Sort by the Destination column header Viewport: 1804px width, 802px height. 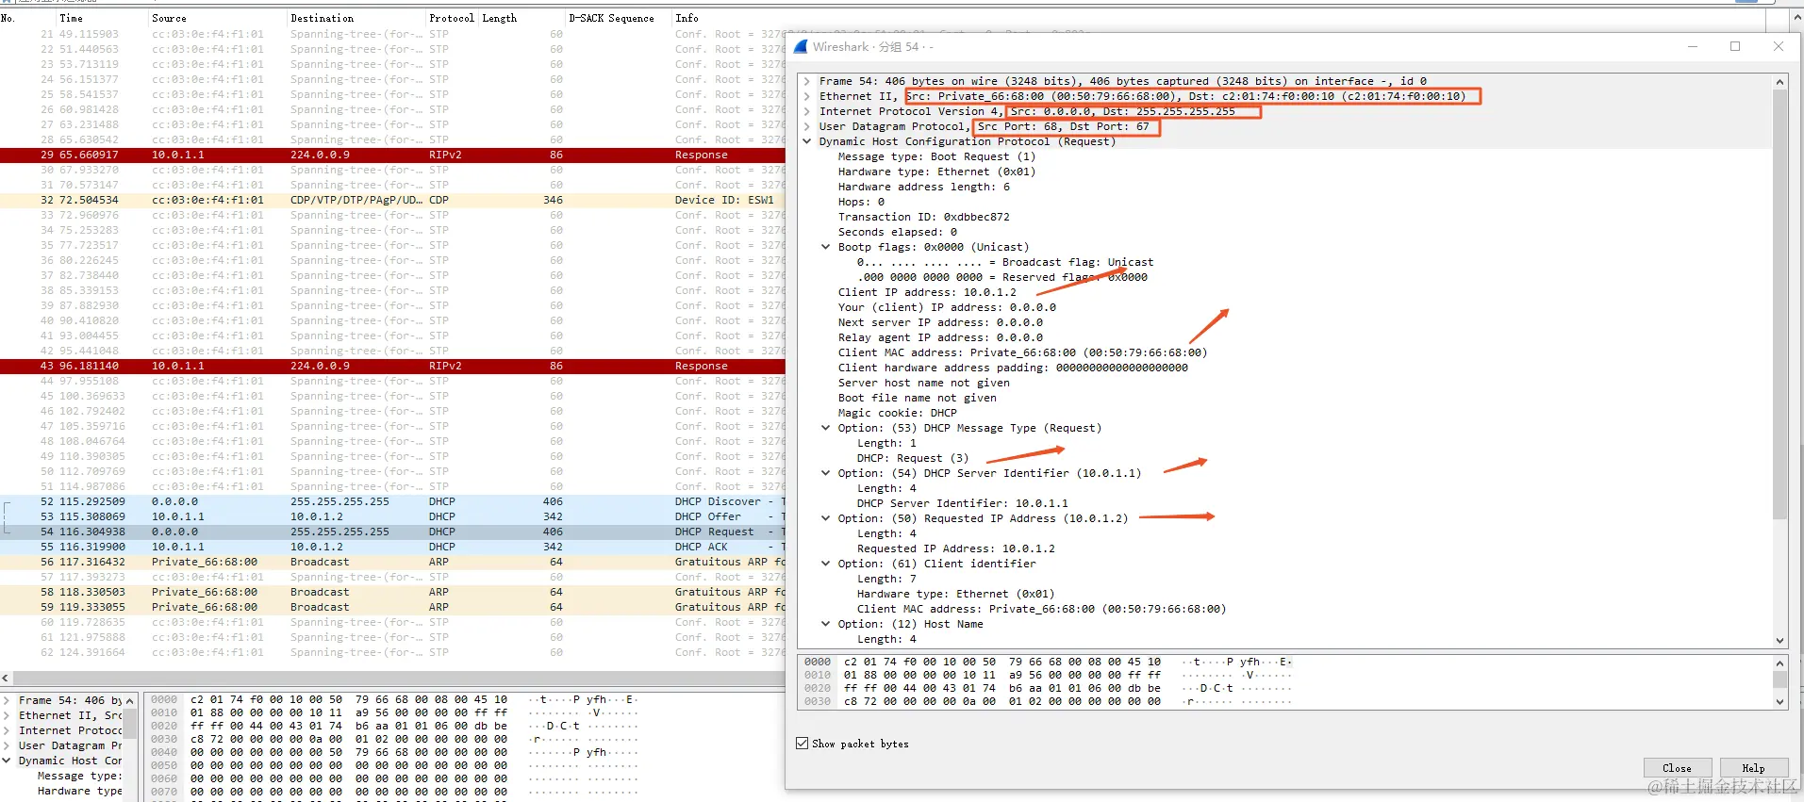(356, 18)
